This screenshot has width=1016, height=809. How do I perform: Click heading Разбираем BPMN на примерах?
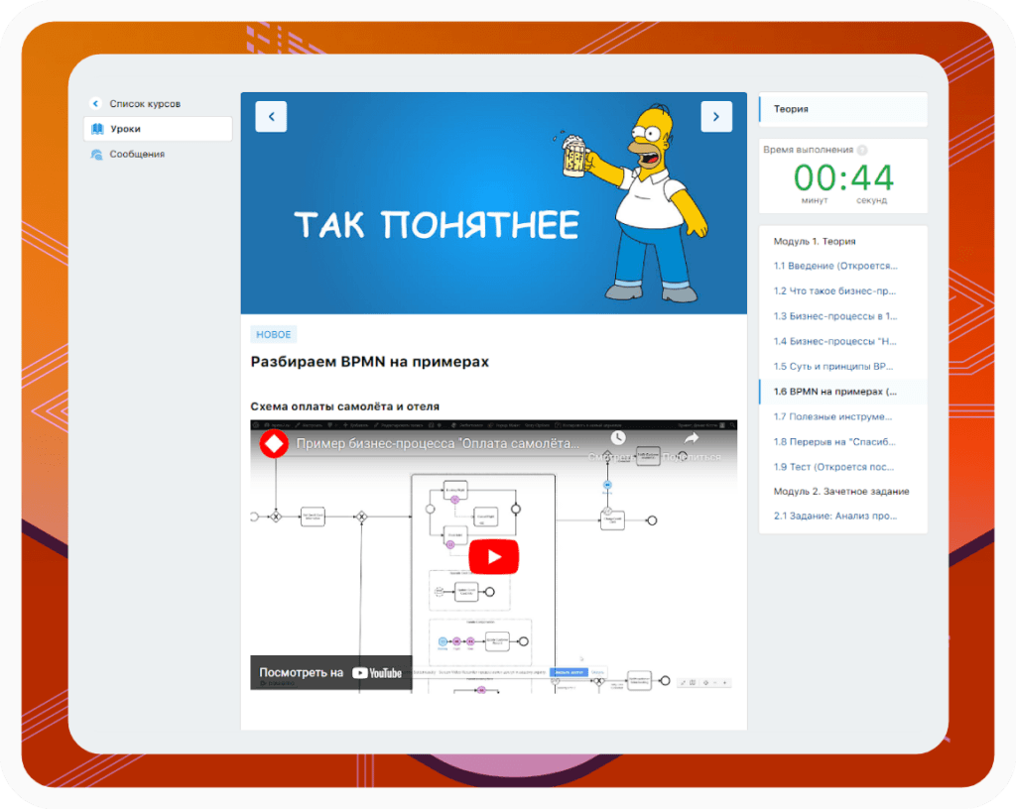tap(369, 362)
